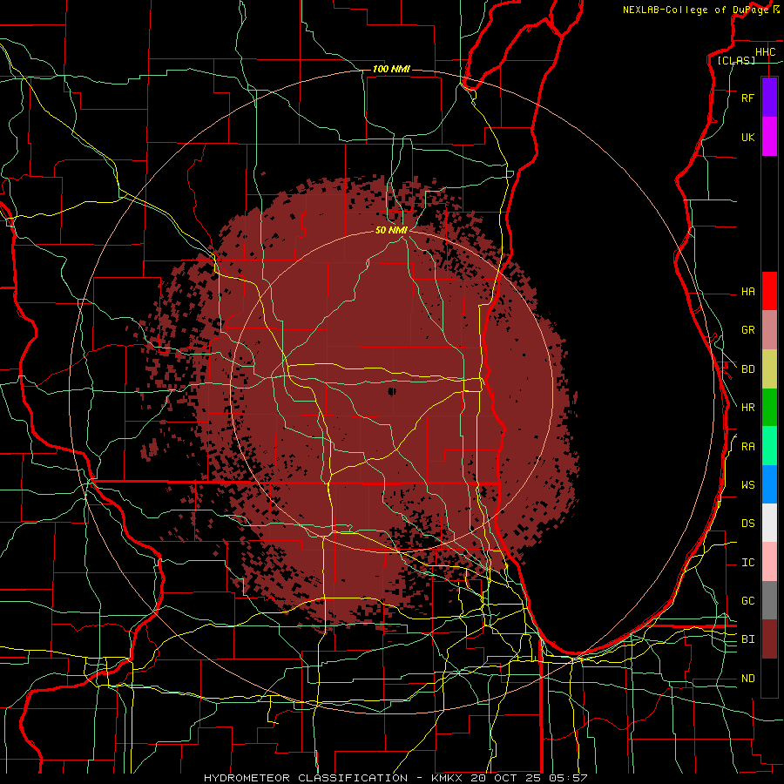This screenshot has width=784, height=784.
Task: Click the HA red legend swatch
Action: coord(769,291)
